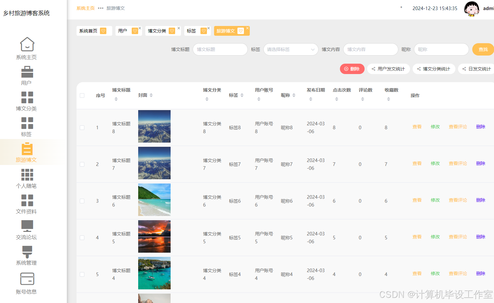Open 文件资料 grid icon in sidebar
Viewport: 494px width, 303px height.
click(27, 200)
